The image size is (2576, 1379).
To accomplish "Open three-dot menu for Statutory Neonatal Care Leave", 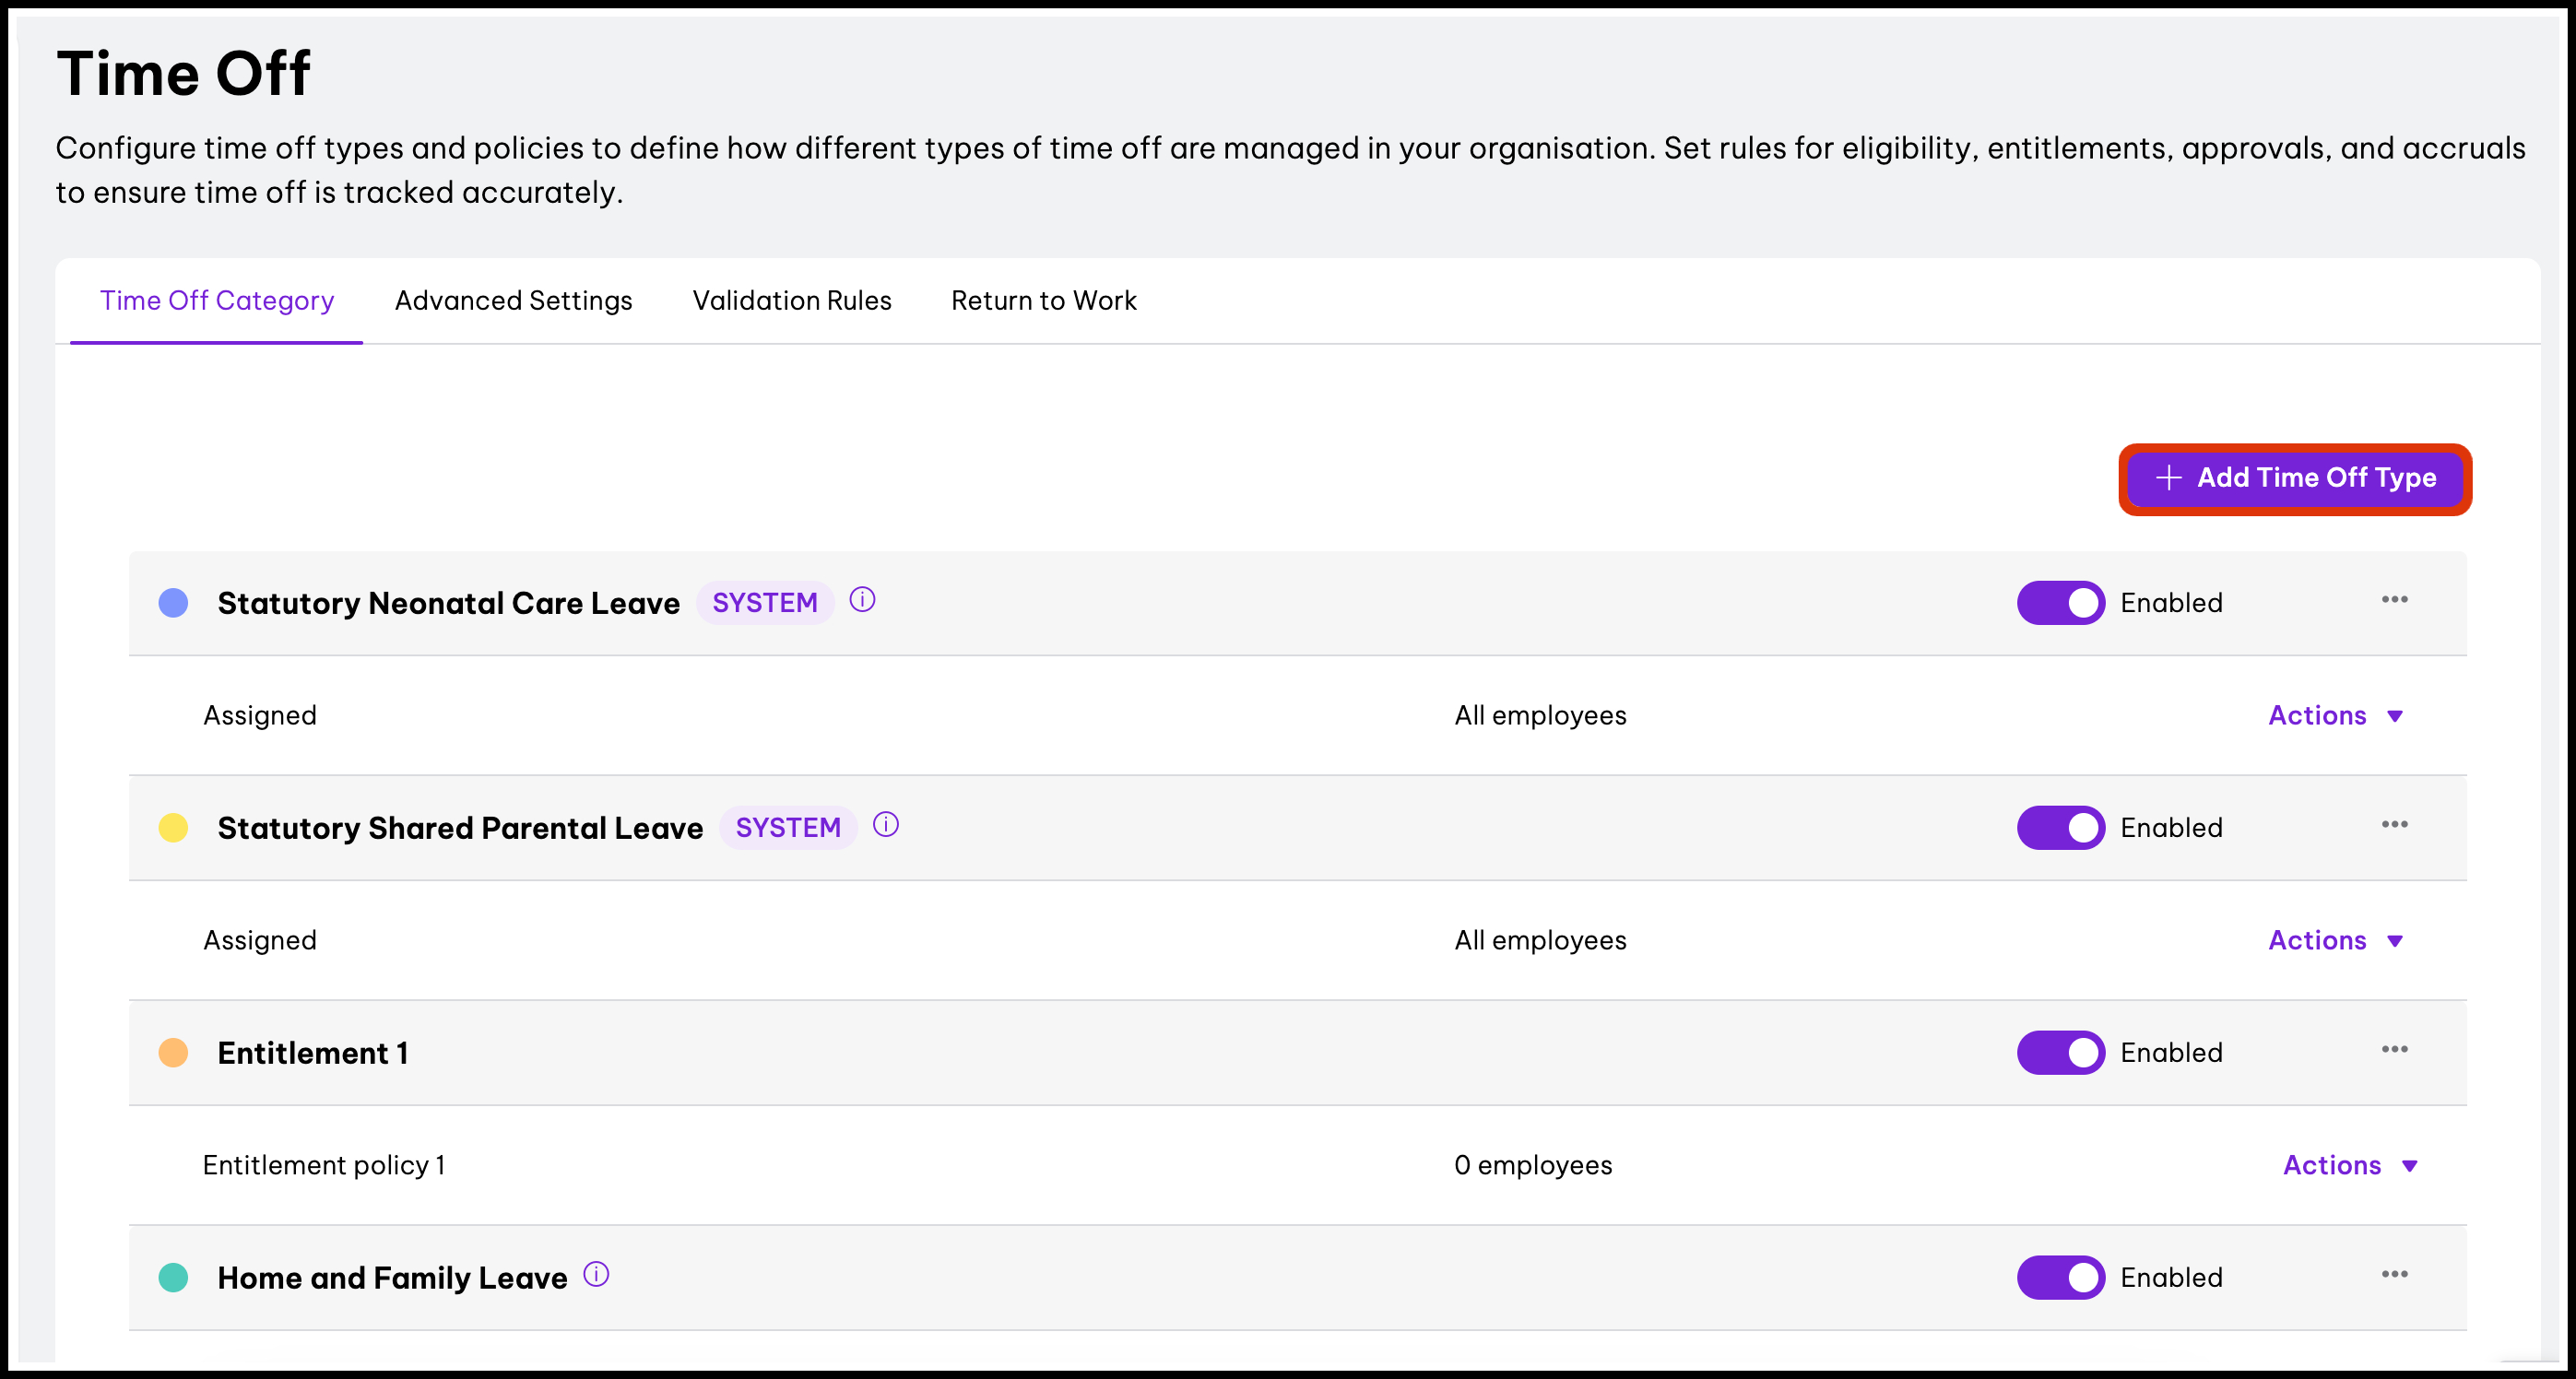I will (x=2394, y=600).
